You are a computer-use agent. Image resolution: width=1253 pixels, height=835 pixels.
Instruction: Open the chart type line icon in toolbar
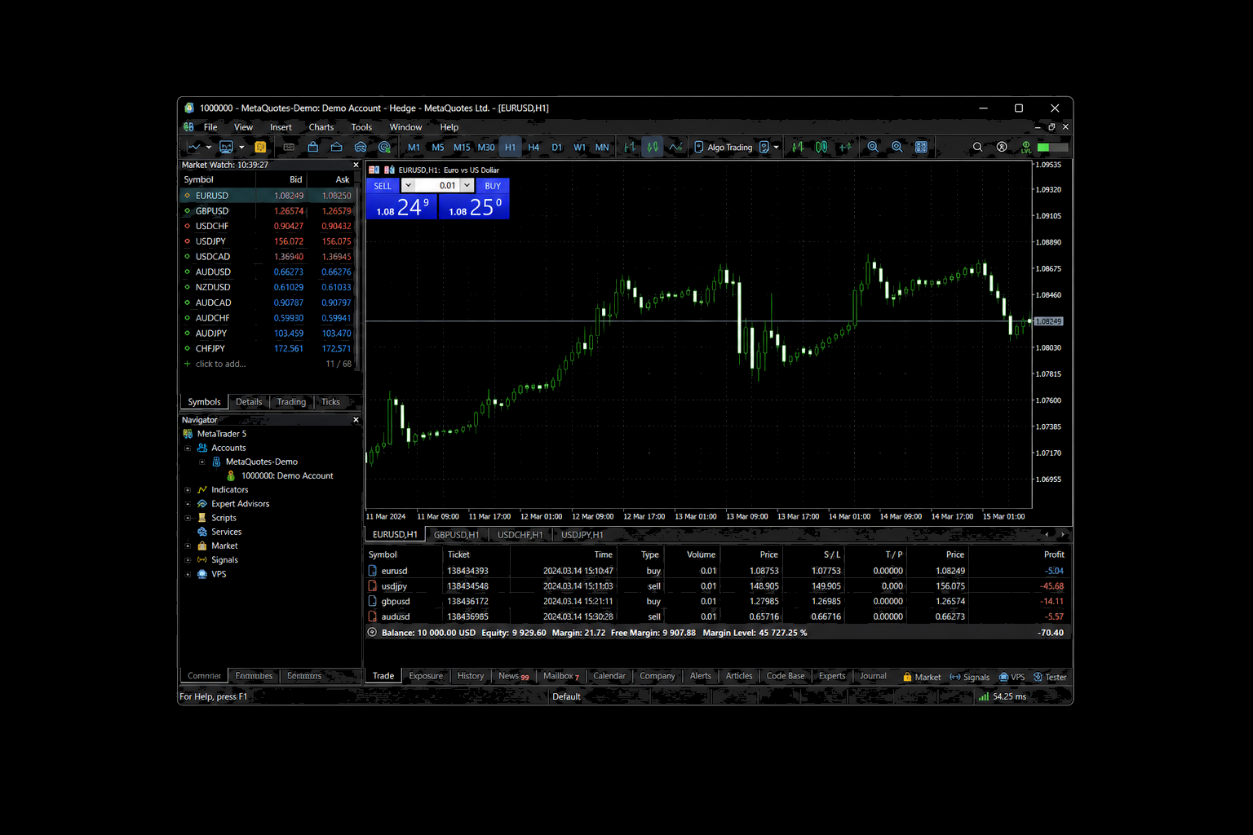194,148
